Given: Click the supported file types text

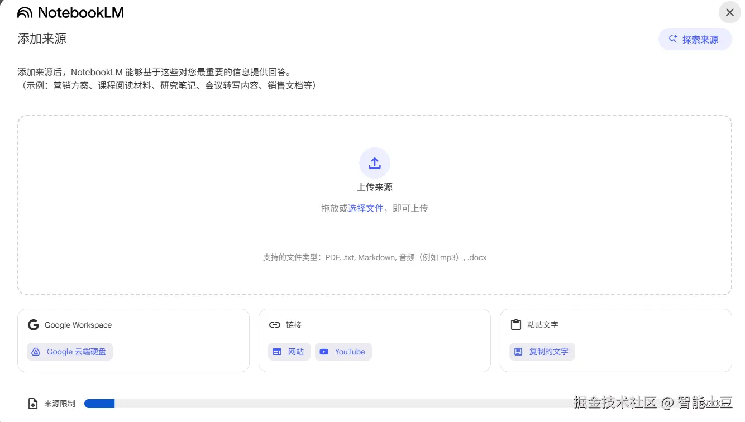Looking at the screenshot, I should [x=375, y=257].
